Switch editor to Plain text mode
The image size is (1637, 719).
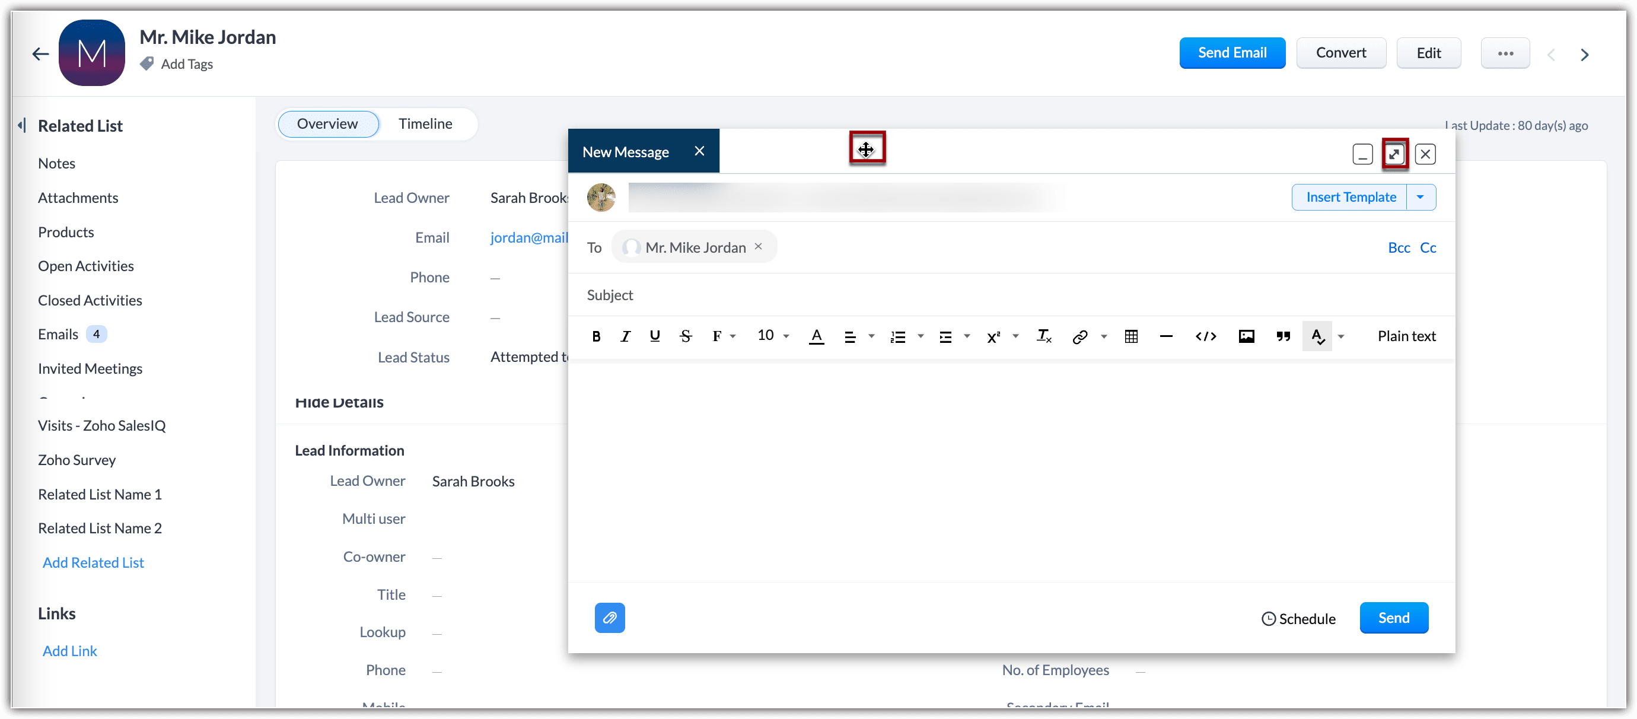1406,336
